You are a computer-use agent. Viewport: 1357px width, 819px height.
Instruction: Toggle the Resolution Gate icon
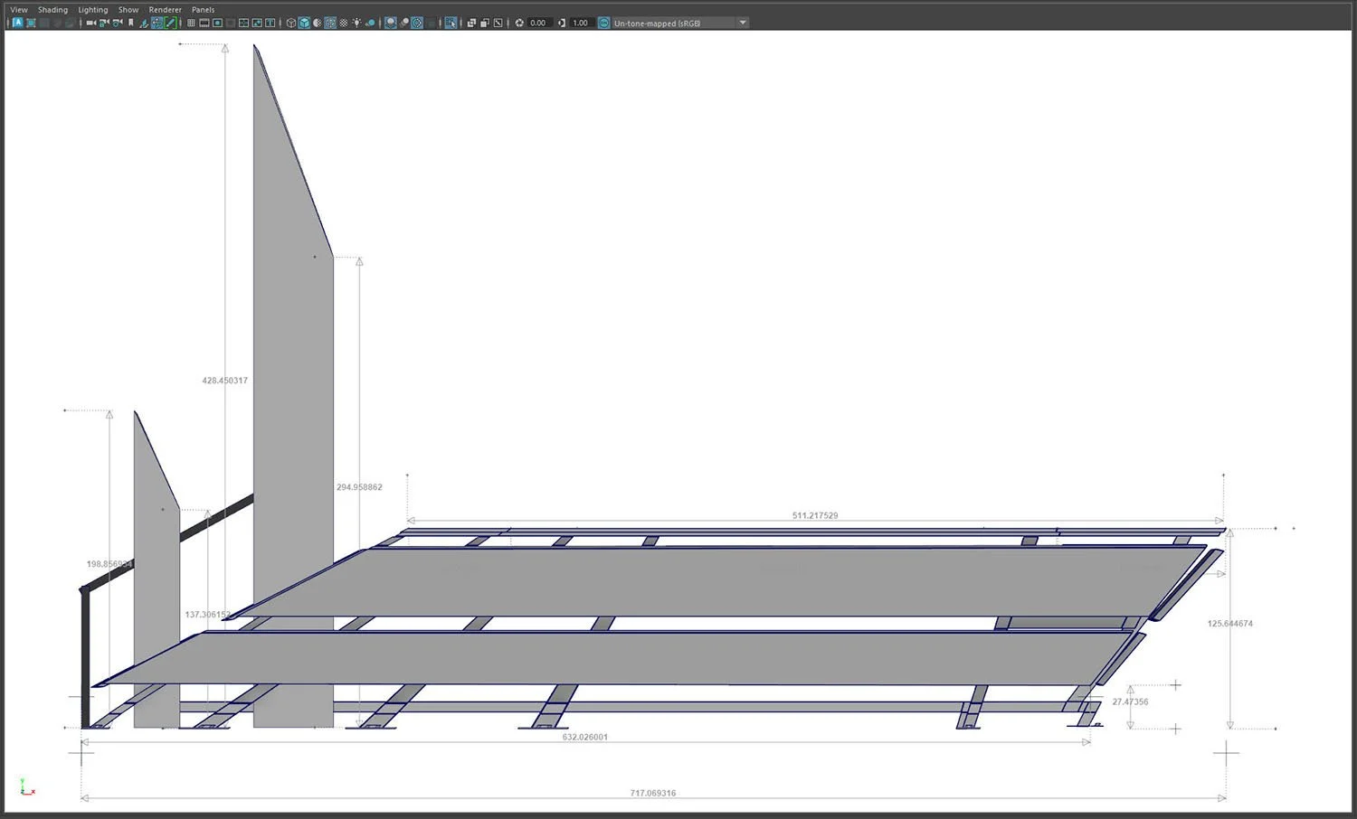coord(217,23)
